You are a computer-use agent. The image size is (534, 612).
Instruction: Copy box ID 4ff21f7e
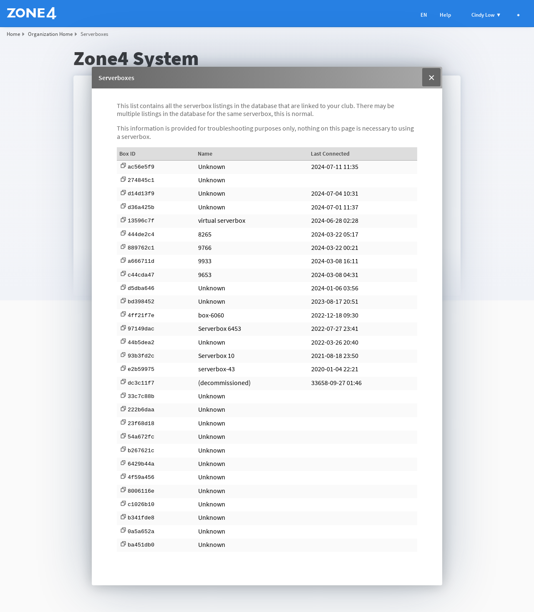123,314
